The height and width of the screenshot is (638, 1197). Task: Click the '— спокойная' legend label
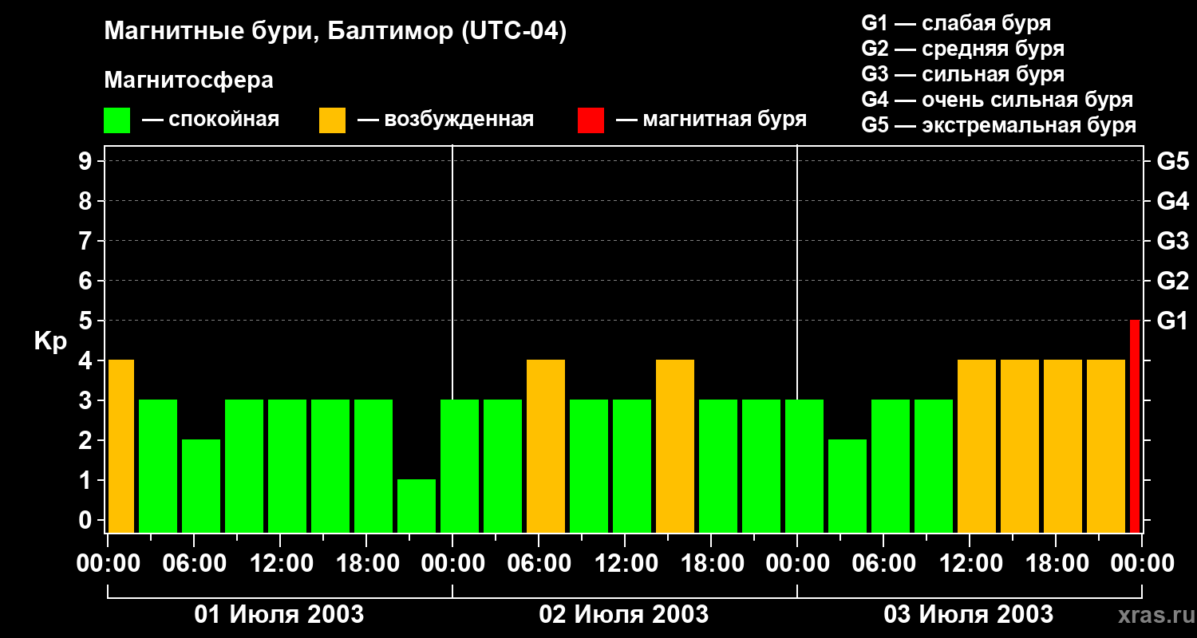211,120
